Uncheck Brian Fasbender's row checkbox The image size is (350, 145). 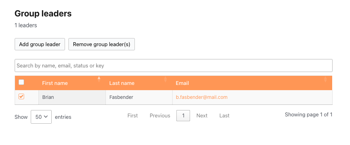point(21,96)
